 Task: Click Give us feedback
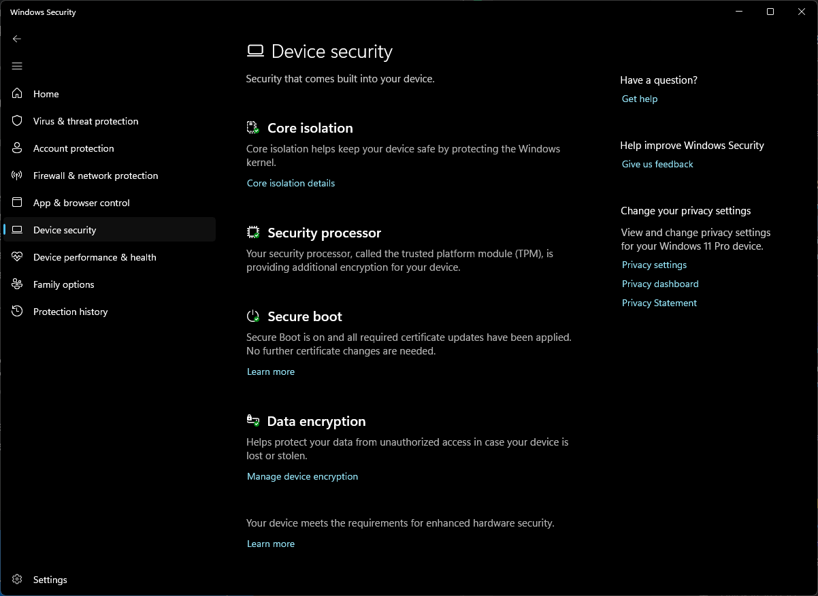(657, 164)
